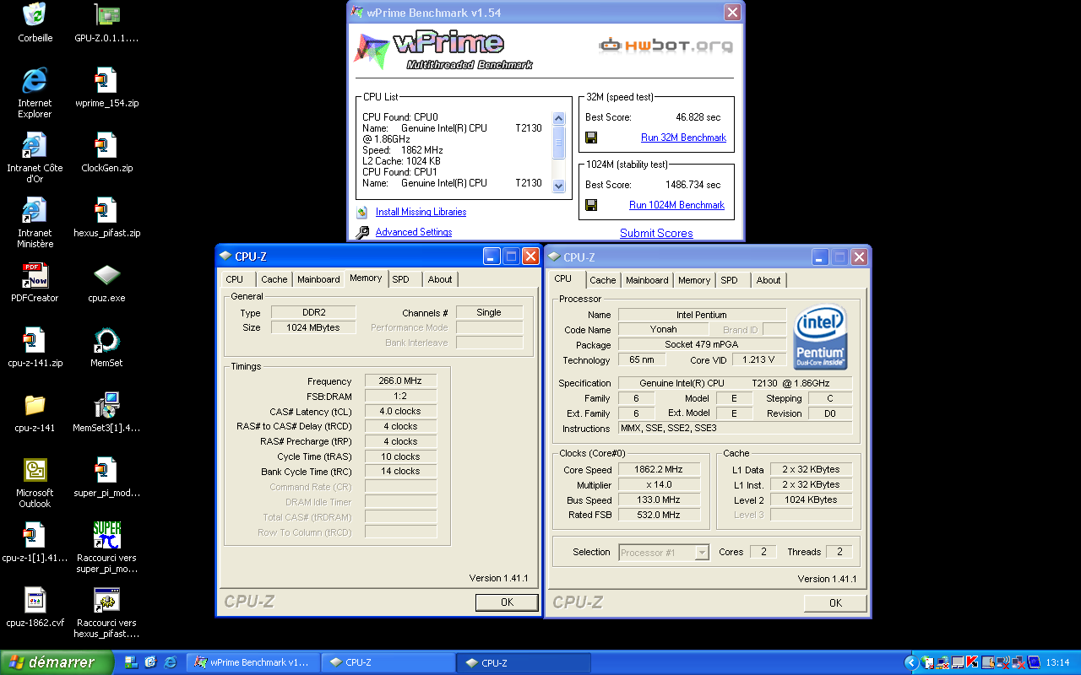This screenshot has width=1081, height=675.
Task: Click the wrench icon beside Advanced Settings
Action: point(362,233)
